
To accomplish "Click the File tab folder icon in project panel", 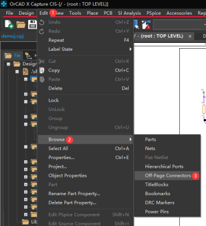I will pos(8,55).
